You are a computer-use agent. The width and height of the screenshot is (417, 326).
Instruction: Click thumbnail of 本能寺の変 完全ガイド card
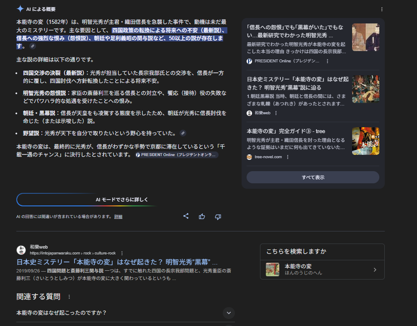(366, 141)
